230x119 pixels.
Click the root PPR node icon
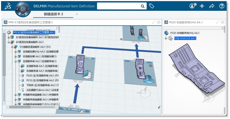coord(9,32)
